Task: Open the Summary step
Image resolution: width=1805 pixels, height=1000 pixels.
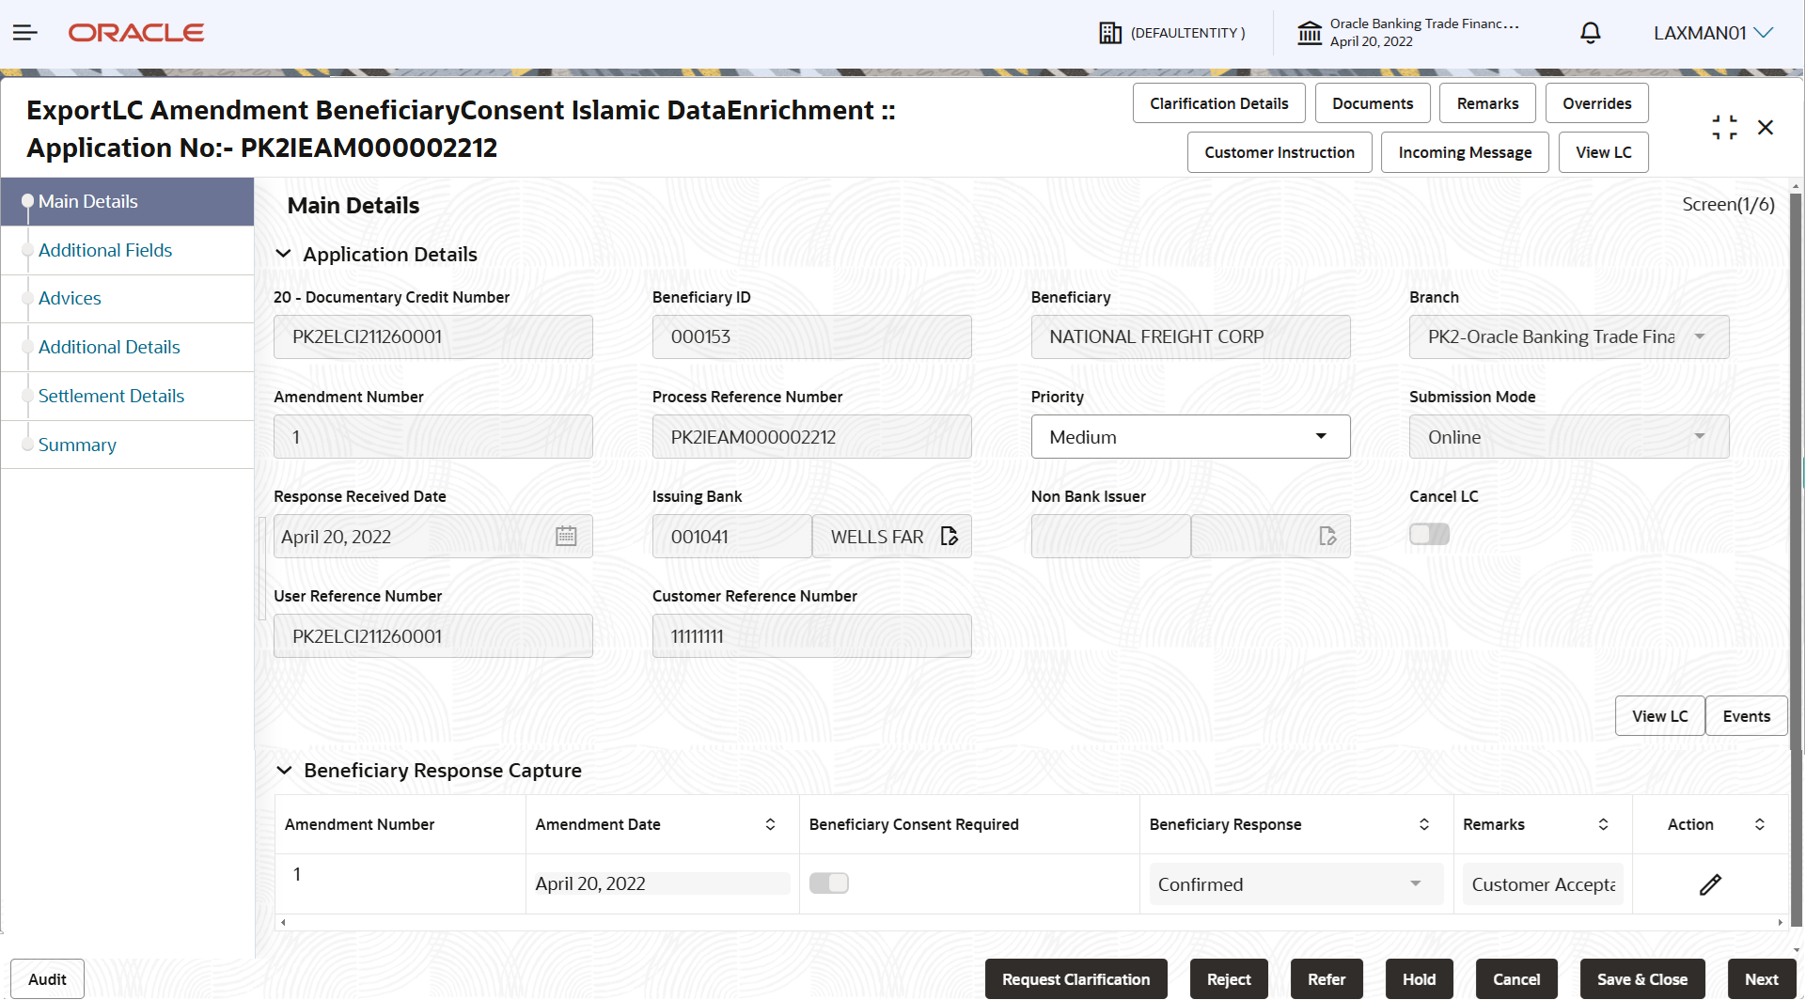Action: (77, 444)
